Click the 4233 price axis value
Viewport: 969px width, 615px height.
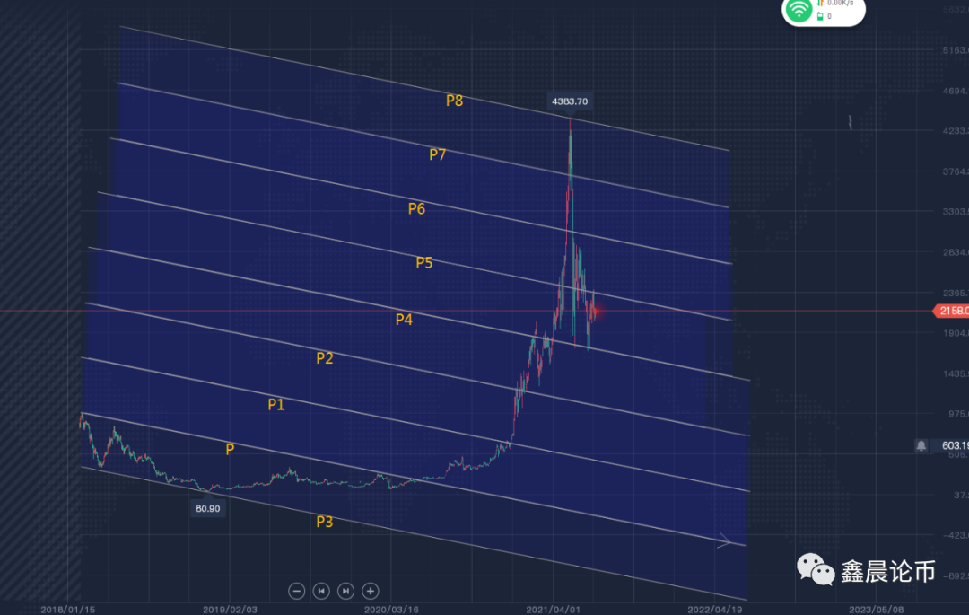coord(956,131)
